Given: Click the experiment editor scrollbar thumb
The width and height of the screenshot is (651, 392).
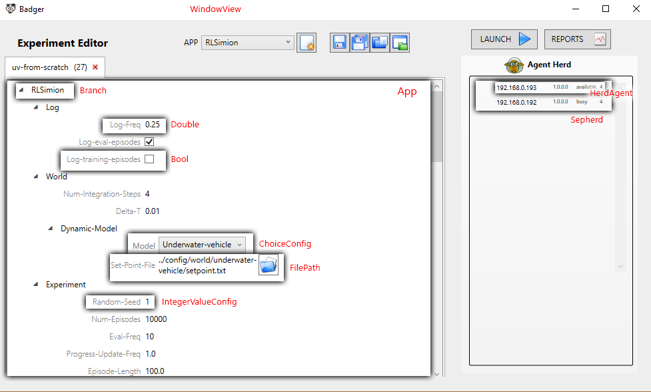Looking at the screenshot, I should [436, 127].
